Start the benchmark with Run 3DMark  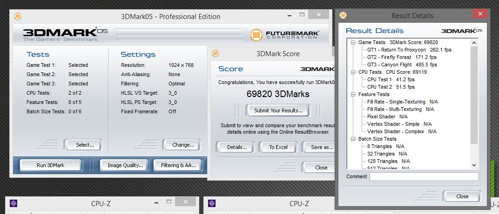pyautogui.click(x=50, y=165)
